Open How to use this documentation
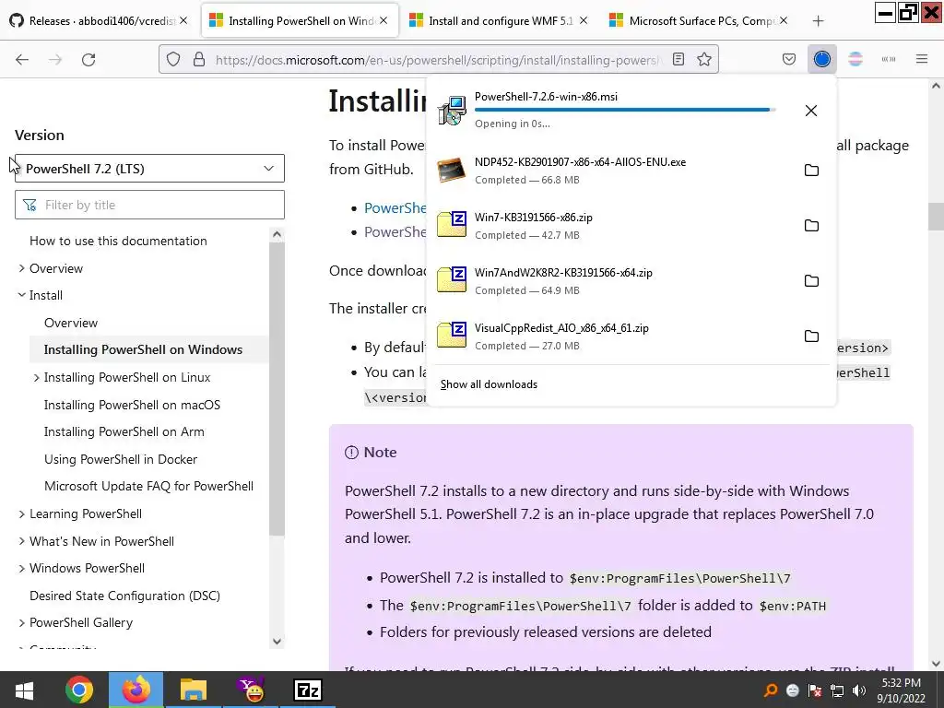 (x=118, y=241)
